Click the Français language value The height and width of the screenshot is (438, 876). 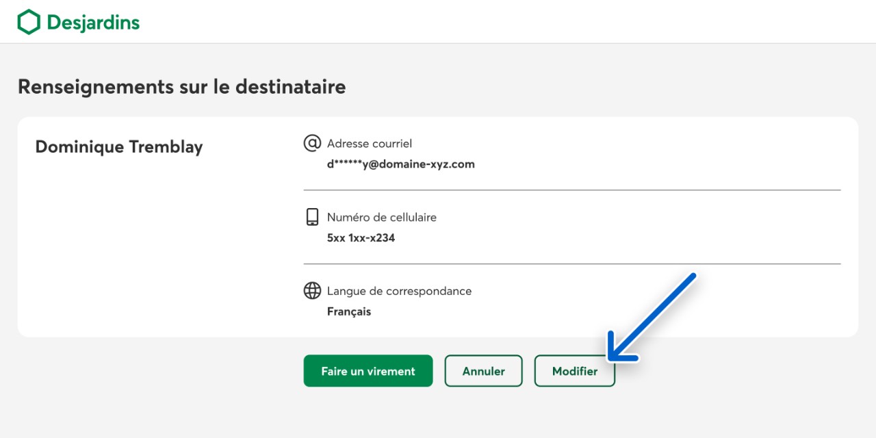point(349,311)
